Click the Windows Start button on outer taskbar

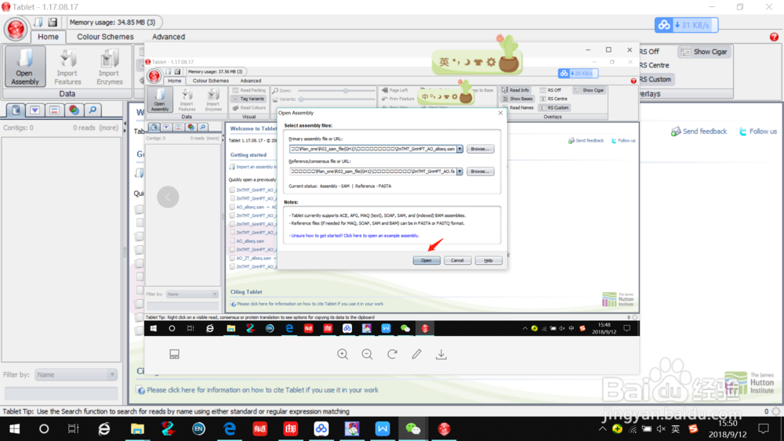point(14,428)
